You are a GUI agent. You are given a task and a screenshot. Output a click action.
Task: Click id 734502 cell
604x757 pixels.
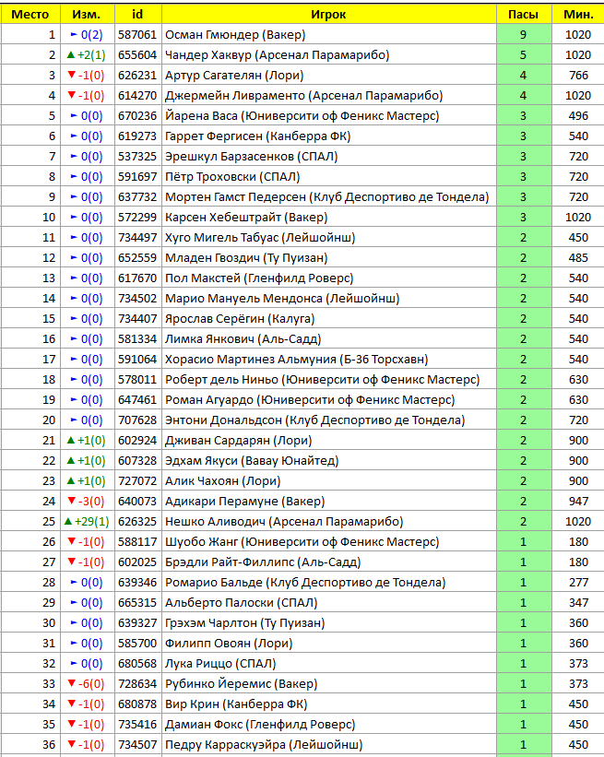138,299
